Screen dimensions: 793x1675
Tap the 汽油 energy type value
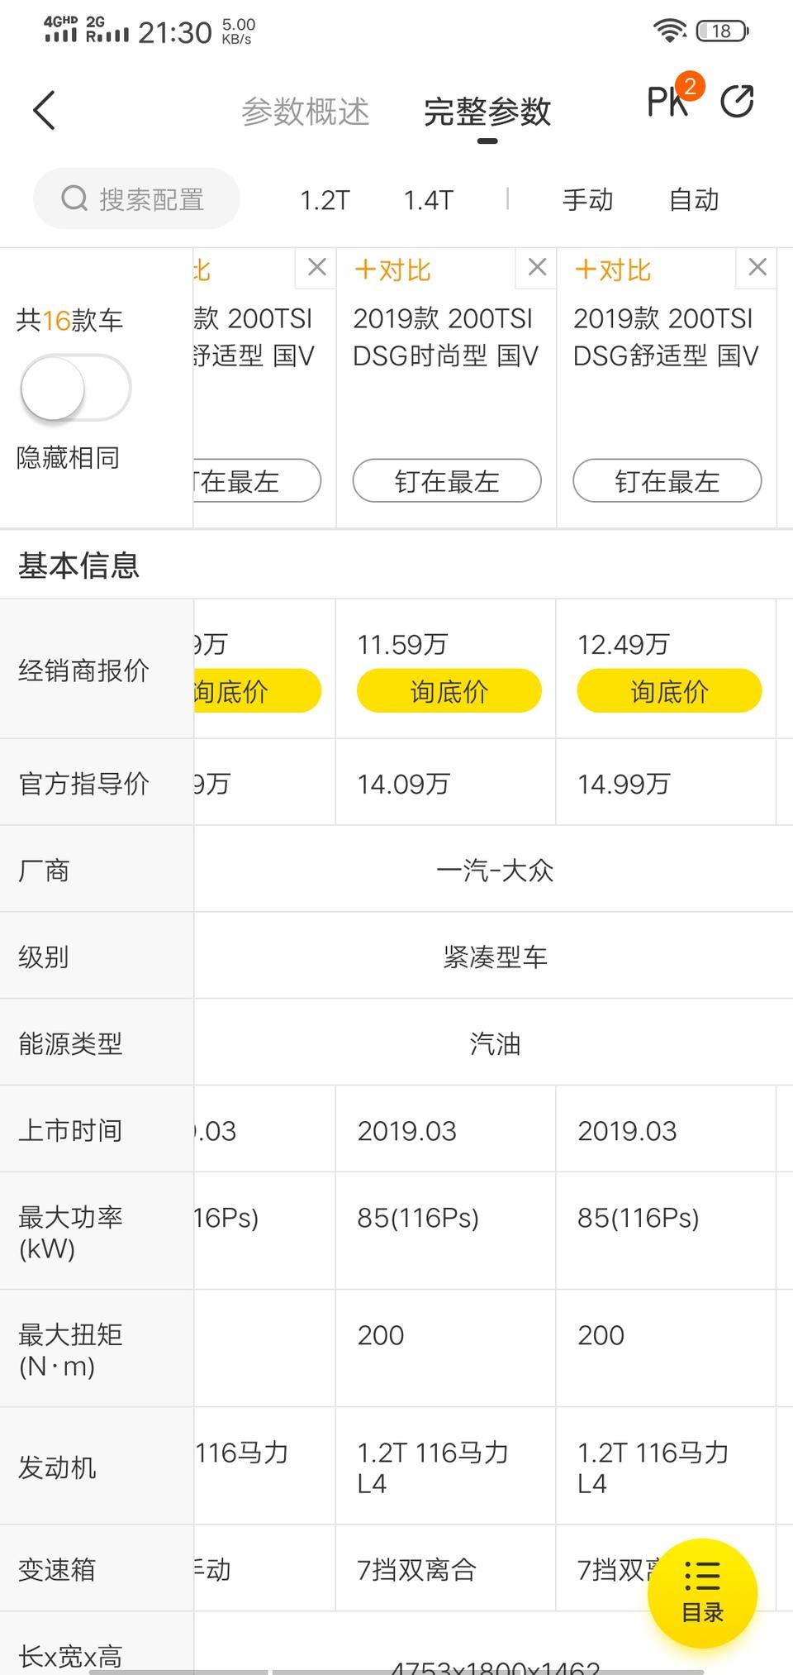coord(495,1044)
